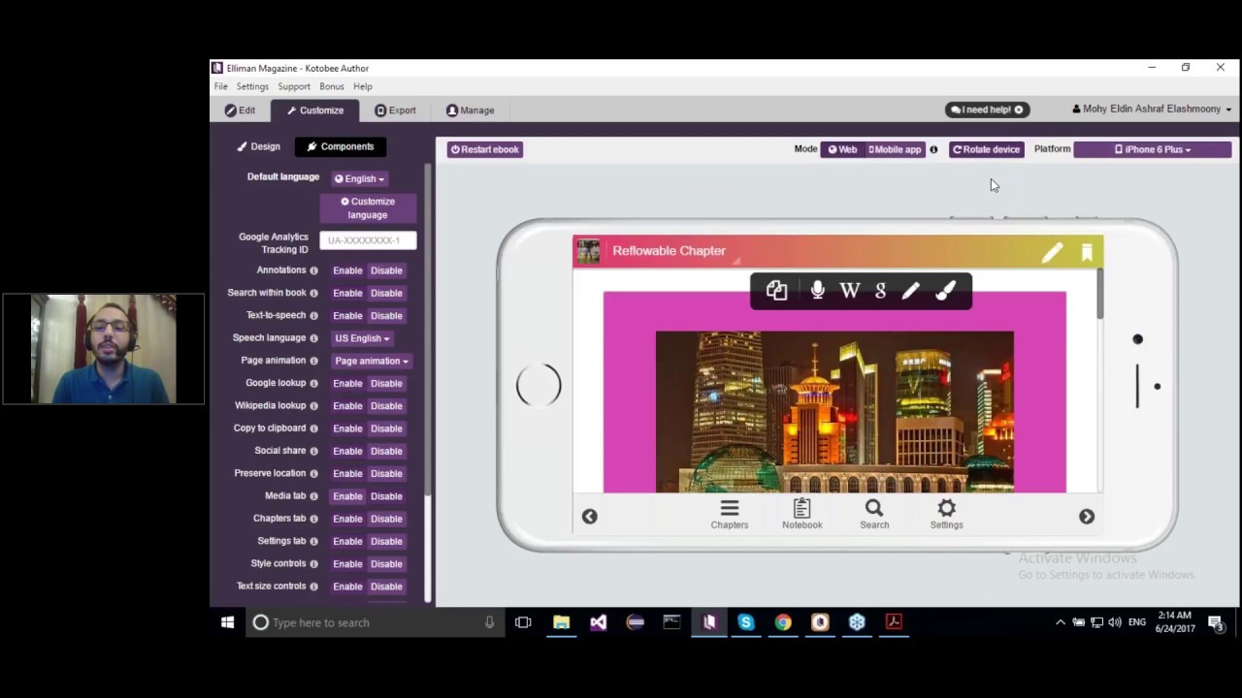1242x698 pixels.
Task: Click Customize language button
Action: [368, 208]
